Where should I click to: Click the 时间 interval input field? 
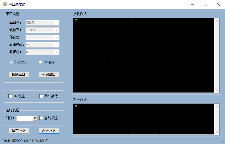tap(25, 118)
